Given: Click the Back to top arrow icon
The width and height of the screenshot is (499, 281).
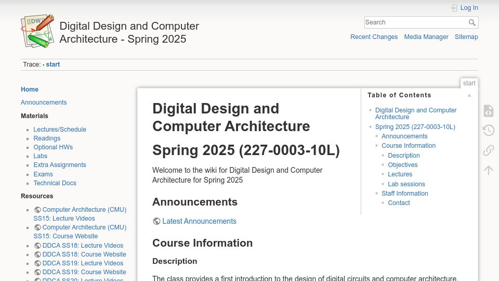Looking at the screenshot, I should click(489, 170).
